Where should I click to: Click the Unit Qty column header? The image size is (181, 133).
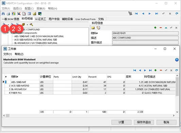pyautogui.click(x=80, y=77)
